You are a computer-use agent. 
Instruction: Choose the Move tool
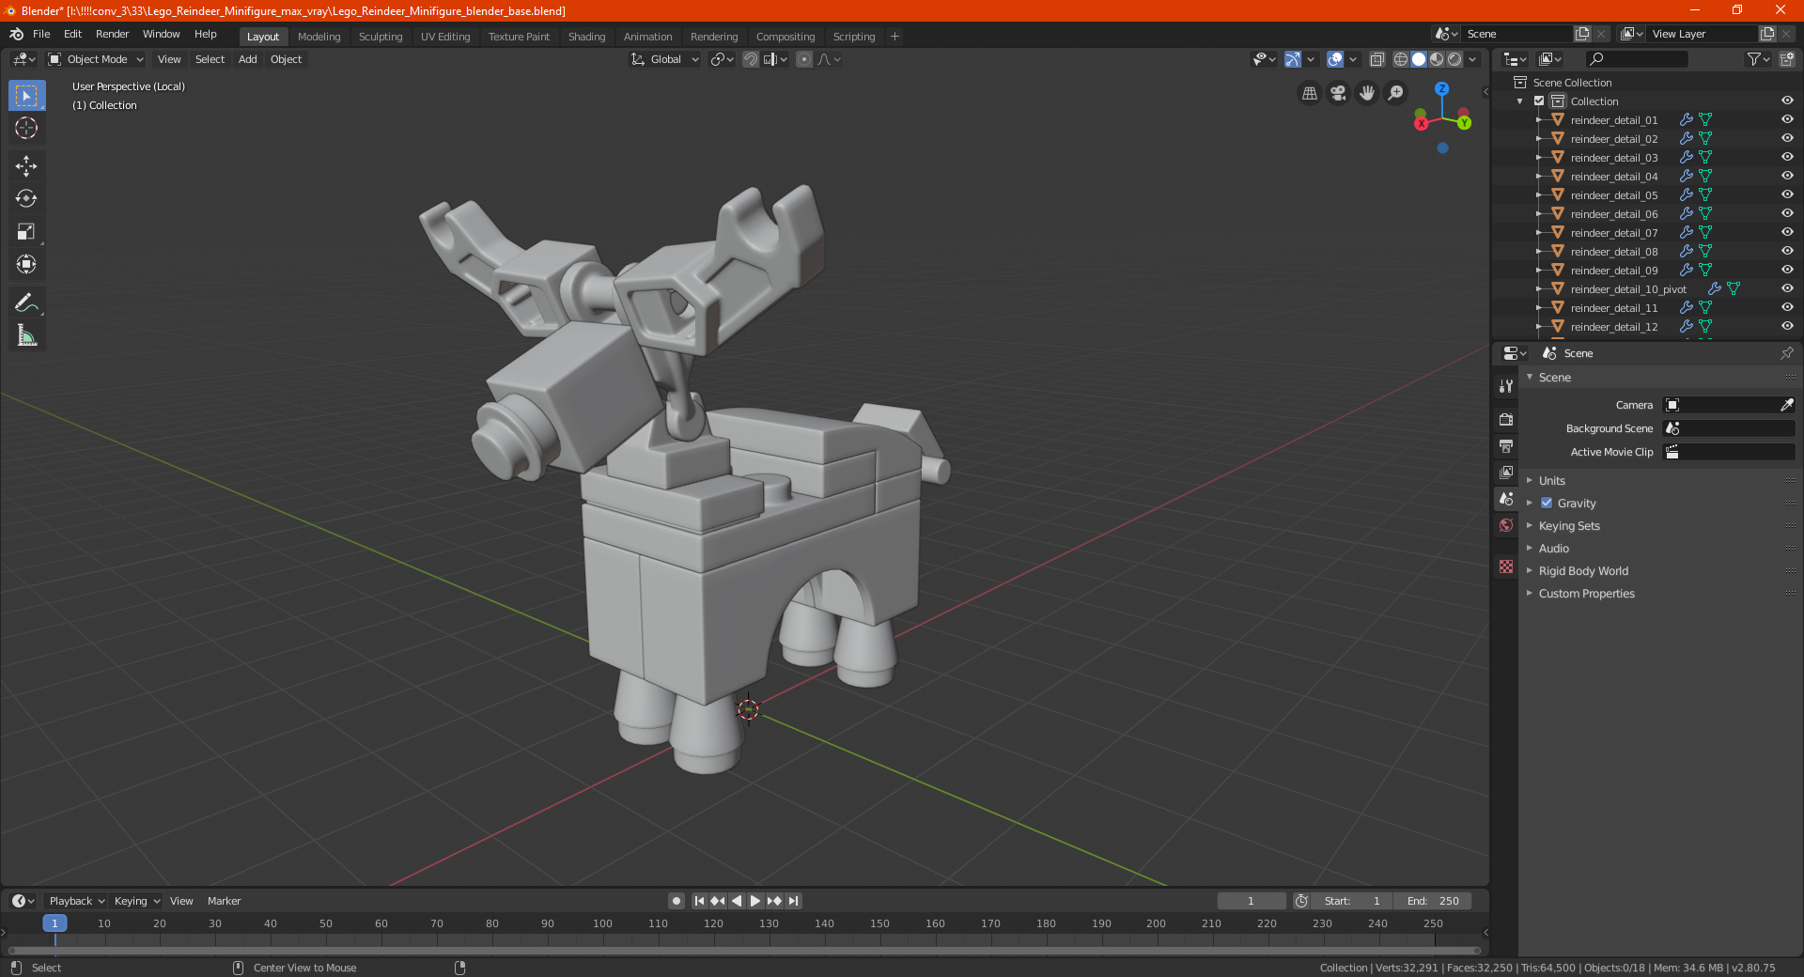click(26, 166)
